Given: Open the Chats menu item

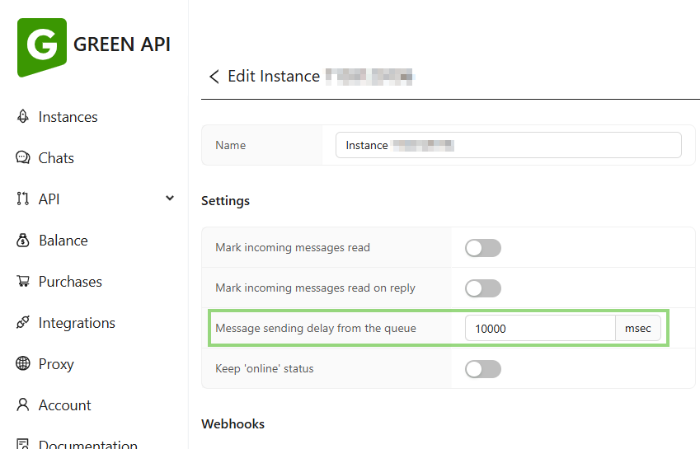Looking at the screenshot, I should click(56, 158).
